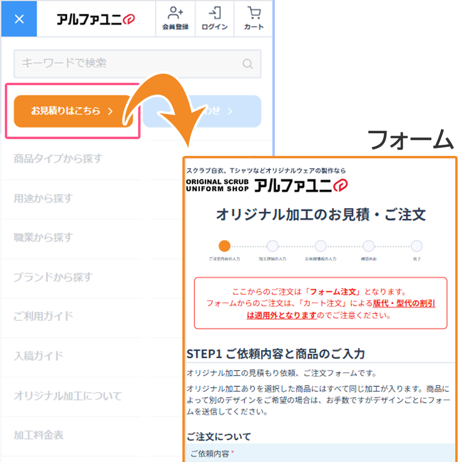This screenshot has height=462, width=462.
Task: Expand 用途から探す menu item
Action: (43, 198)
